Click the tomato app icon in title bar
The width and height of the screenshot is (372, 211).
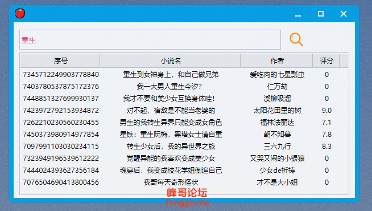tap(20, 13)
